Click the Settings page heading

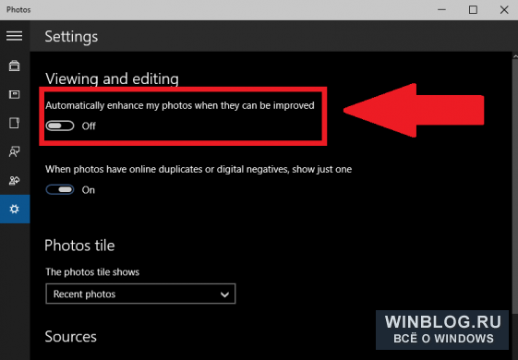pyautogui.click(x=71, y=36)
